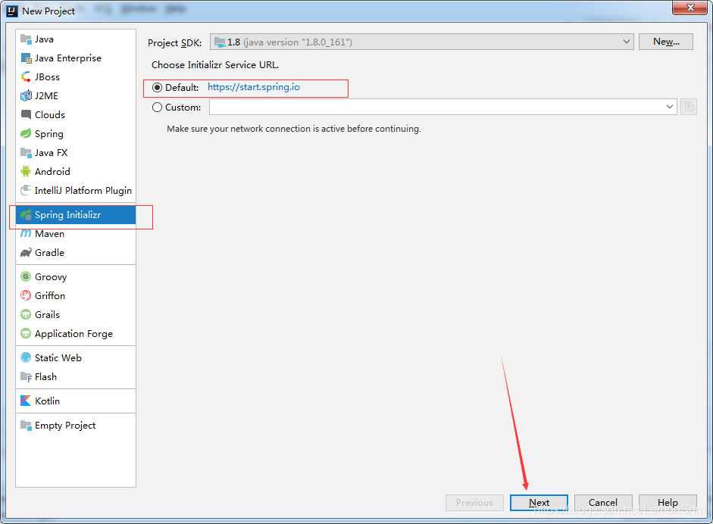
Task: Pick the JBoss icon in the list
Action: (x=26, y=76)
